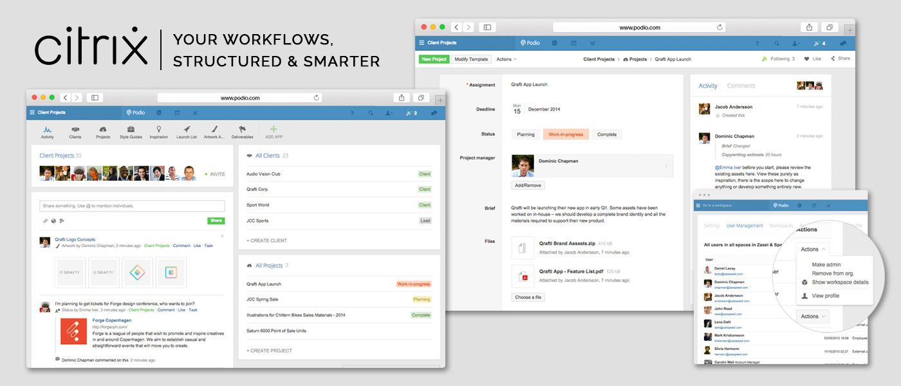The height and width of the screenshot is (386, 901).
Task: Open the lower Actions dropdown in magnifier
Action: (x=813, y=316)
